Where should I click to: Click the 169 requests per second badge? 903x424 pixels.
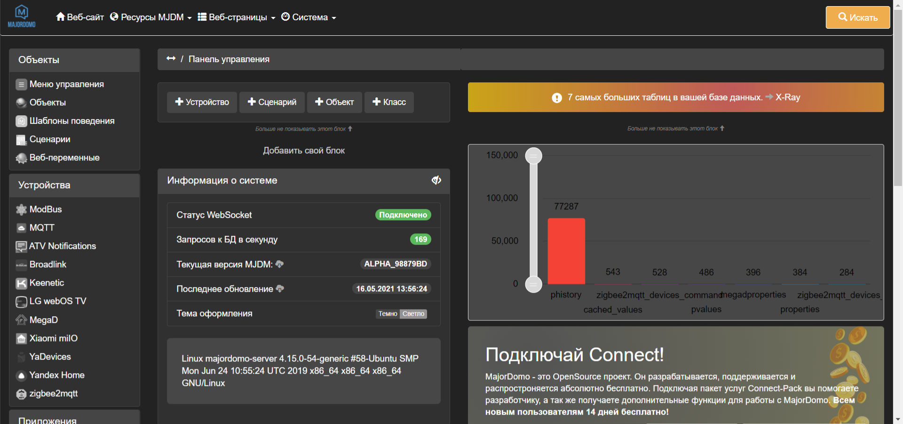(x=420, y=240)
